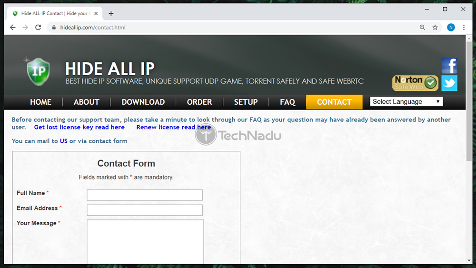476x268 pixels.
Task: Open the ABOUT menu item
Action: (87, 102)
